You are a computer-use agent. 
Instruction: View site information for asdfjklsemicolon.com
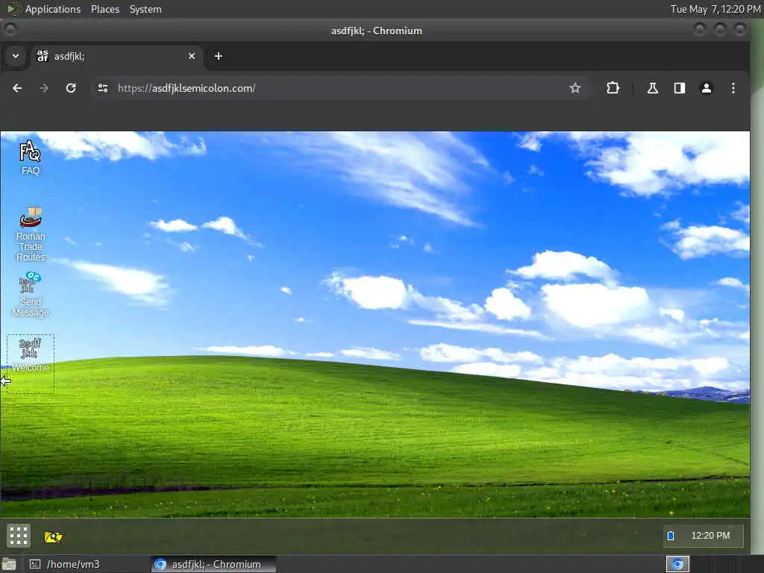coord(103,88)
